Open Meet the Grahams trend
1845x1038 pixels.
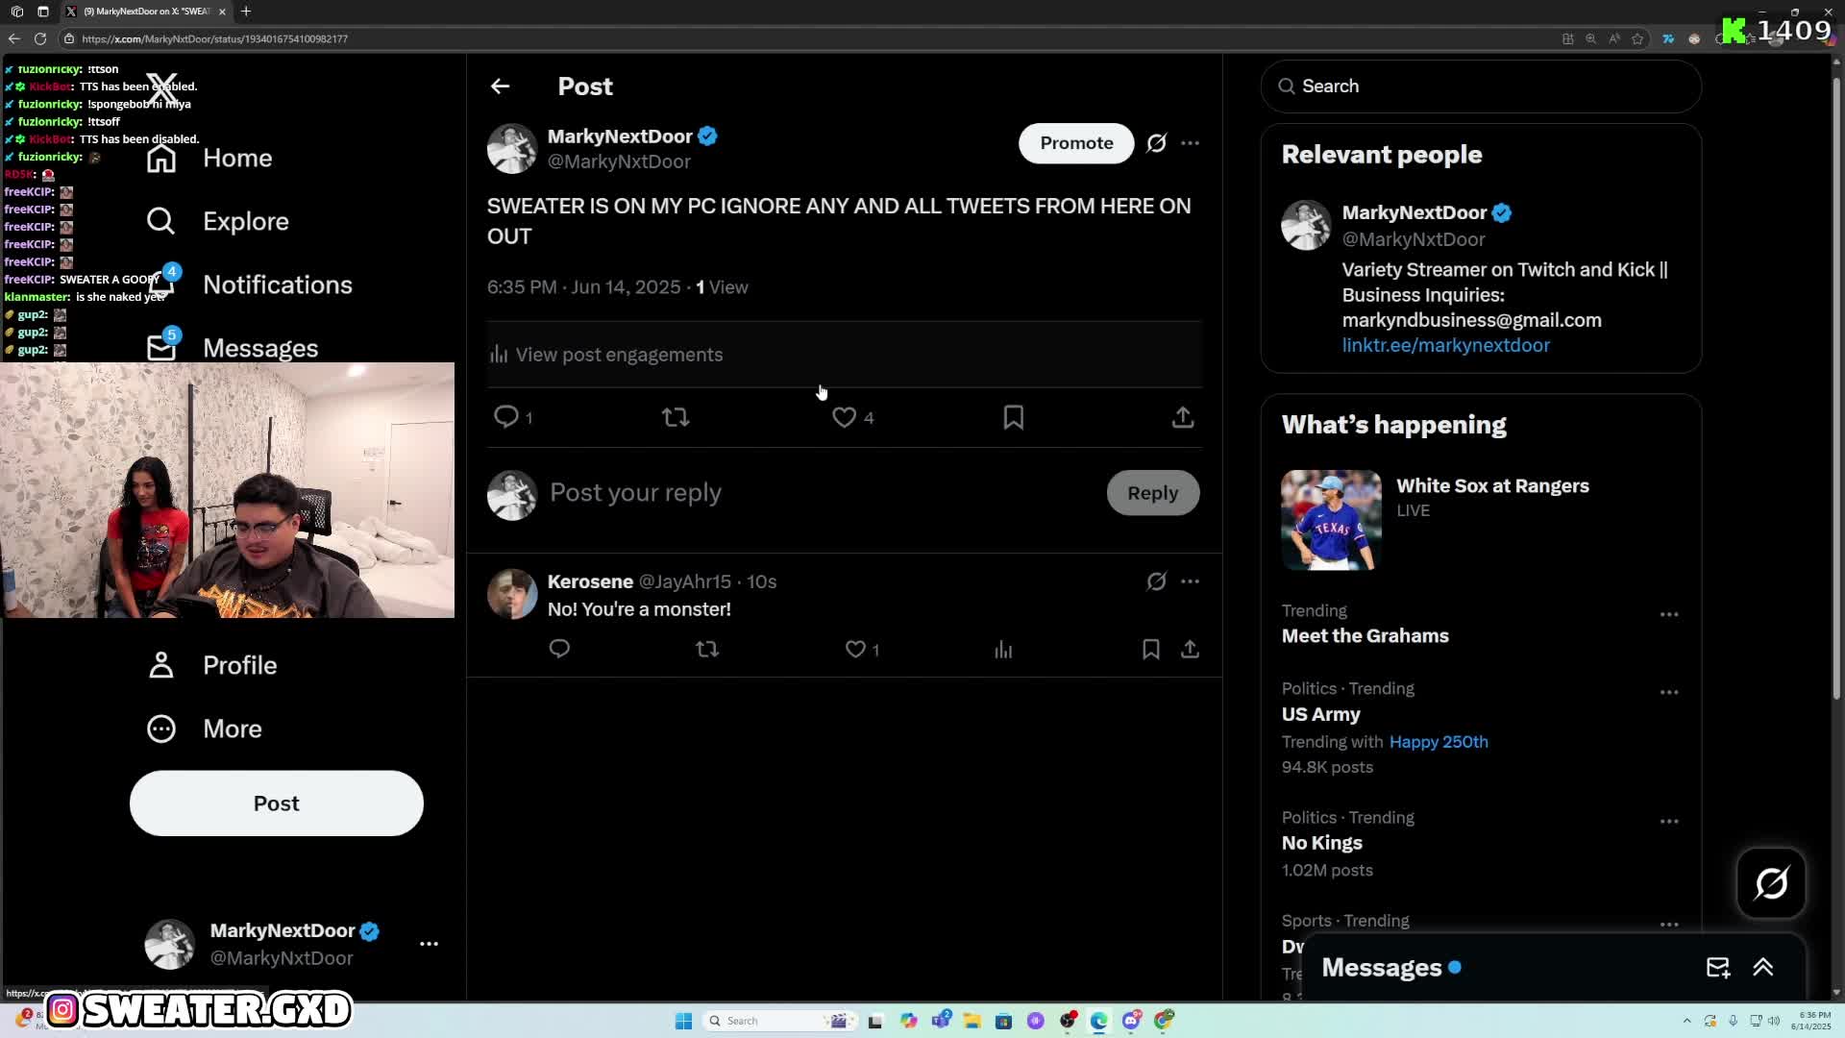(1365, 636)
